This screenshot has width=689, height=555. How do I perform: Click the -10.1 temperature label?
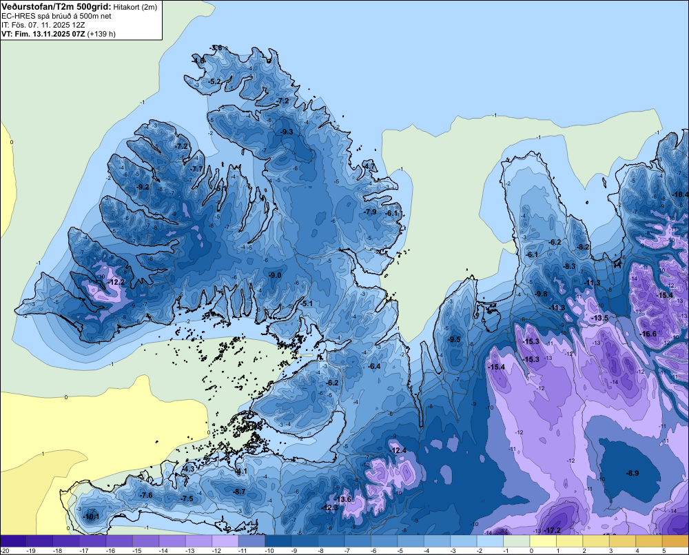coord(91,517)
